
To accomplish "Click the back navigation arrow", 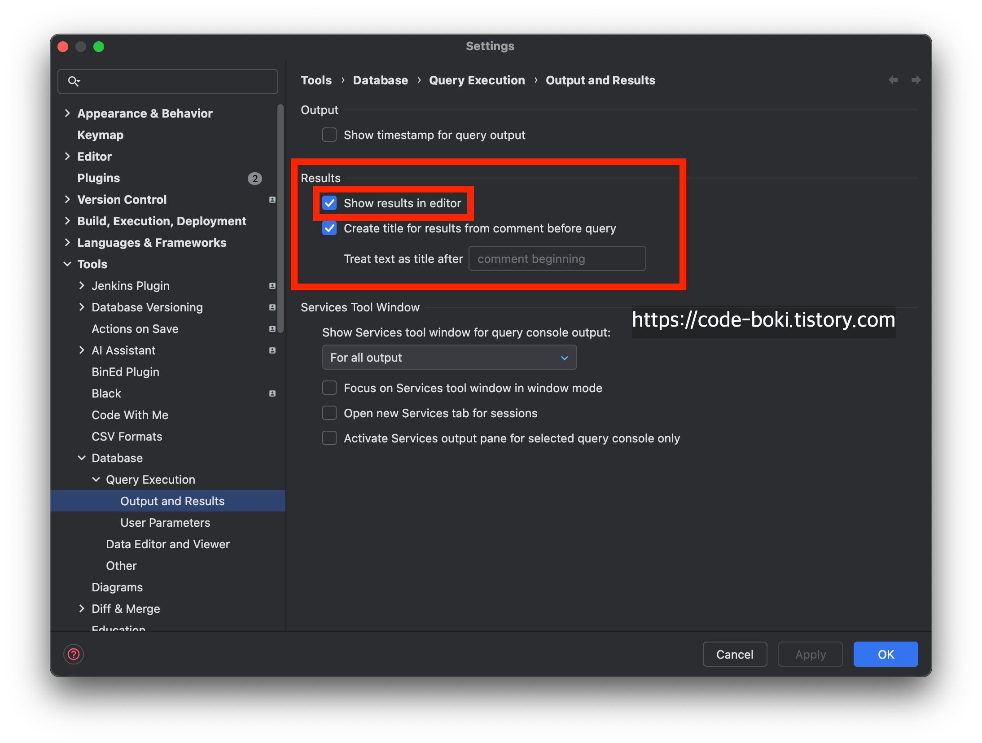I will point(893,80).
